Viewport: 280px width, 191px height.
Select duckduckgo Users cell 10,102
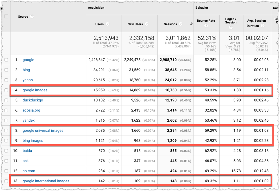pyautogui.click(x=99, y=100)
